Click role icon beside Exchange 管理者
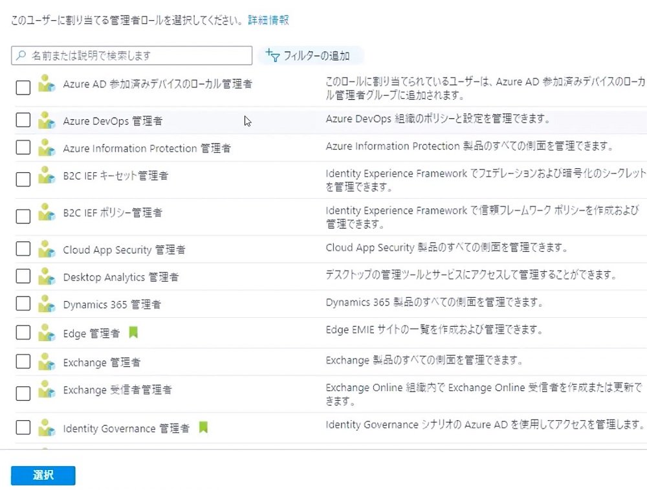647x490 pixels. [x=47, y=361]
